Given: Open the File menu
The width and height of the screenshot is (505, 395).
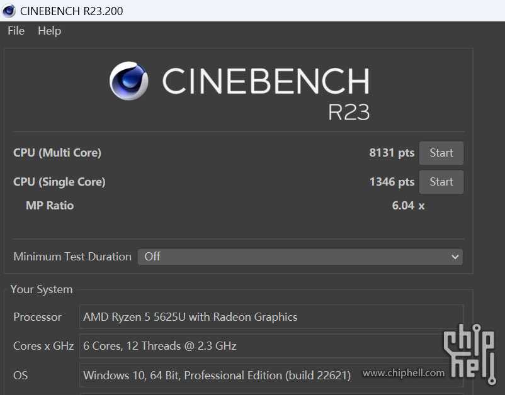Looking at the screenshot, I should (x=16, y=31).
